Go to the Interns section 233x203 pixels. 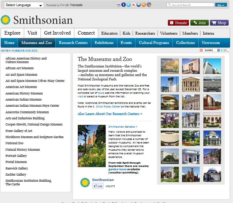tap(208, 33)
